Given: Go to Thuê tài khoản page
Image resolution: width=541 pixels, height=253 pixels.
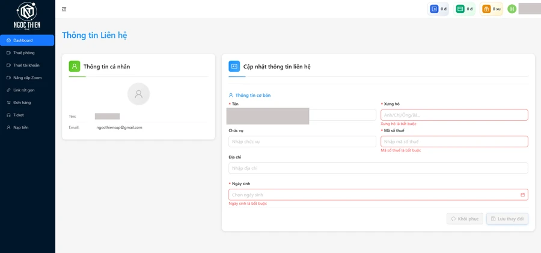Looking at the screenshot, I should [26, 66].
